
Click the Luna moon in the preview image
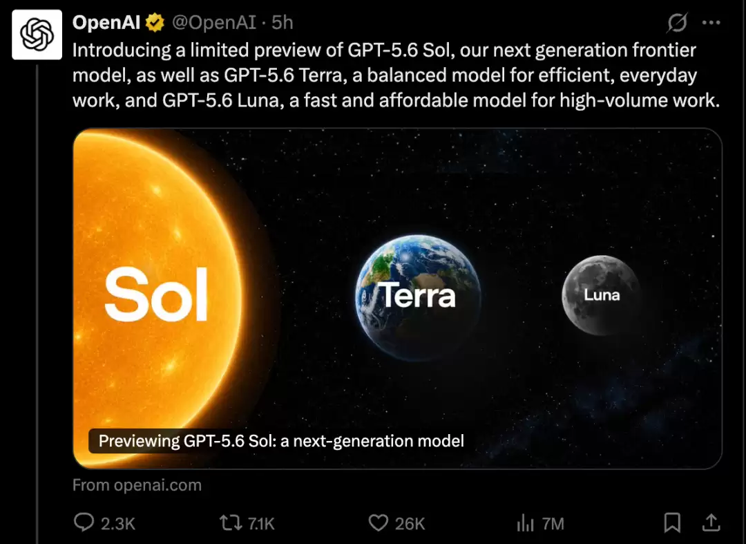click(602, 295)
